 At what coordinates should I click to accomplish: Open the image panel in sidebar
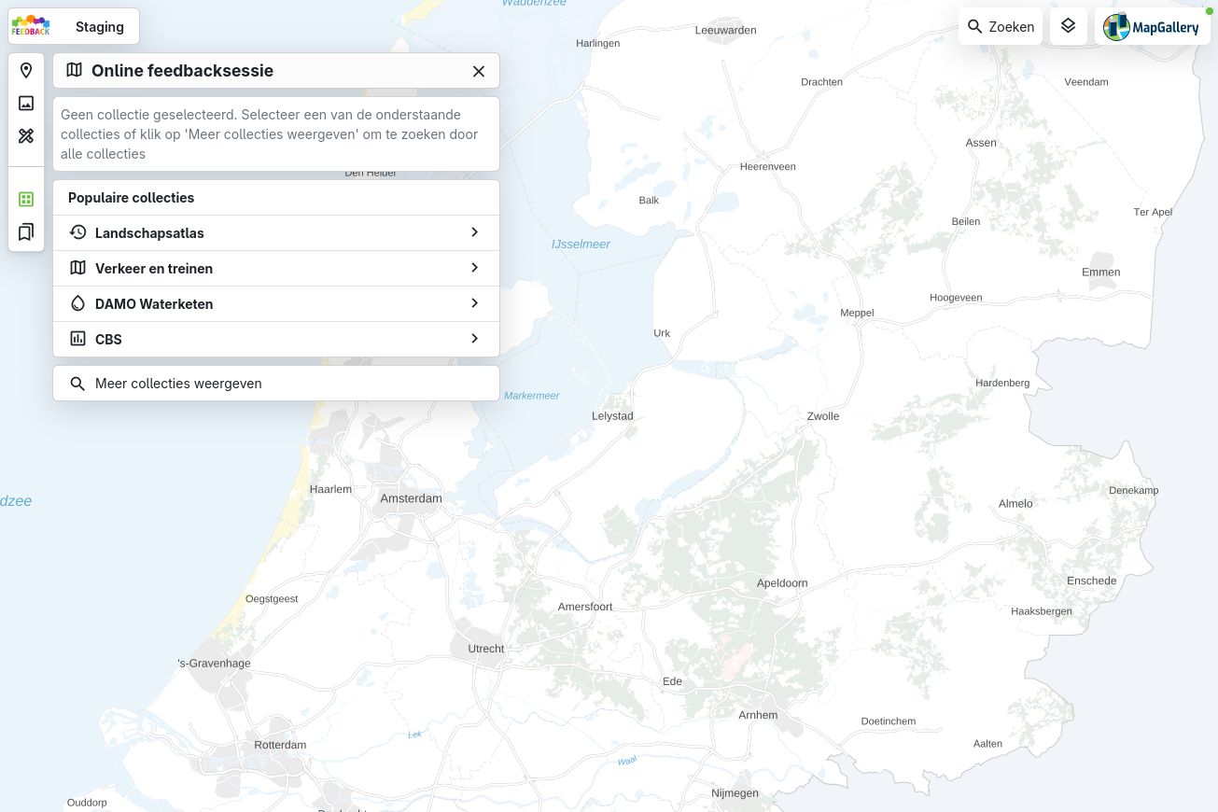pyautogui.click(x=26, y=104)
